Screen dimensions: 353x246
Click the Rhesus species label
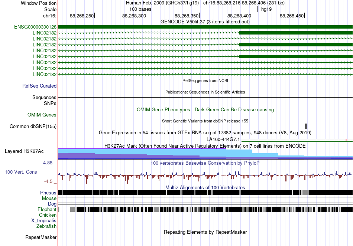click(x=48, y=193)
